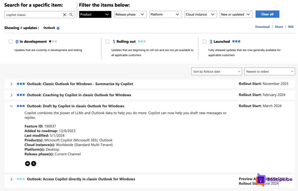The image size is (298, 191).
Task: Click the Cloud instance(s) Worldwide text
Action: [69, 145]
